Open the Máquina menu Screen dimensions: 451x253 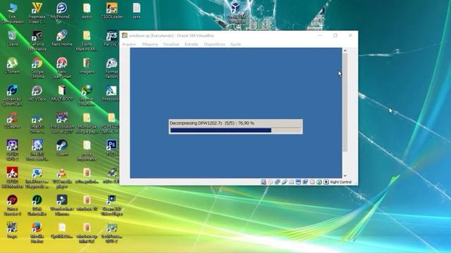coord(150,44)
